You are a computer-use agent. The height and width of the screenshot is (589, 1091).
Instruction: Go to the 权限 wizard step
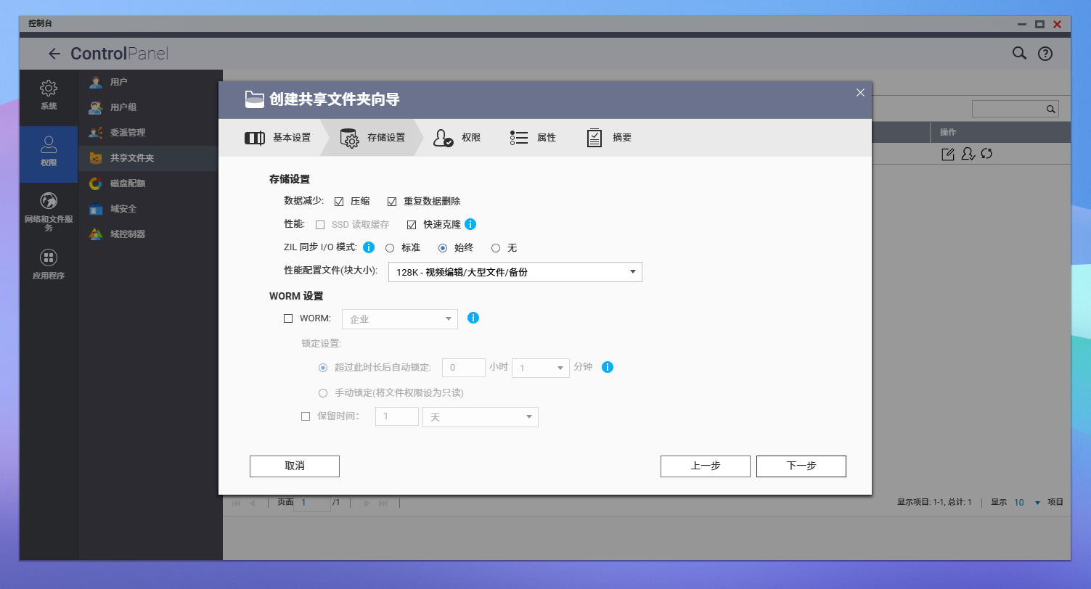click(457, 138)
